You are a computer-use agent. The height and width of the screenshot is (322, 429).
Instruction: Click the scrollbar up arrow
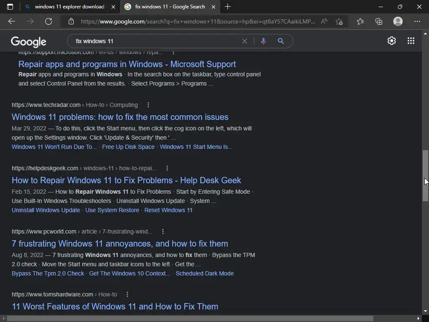pos(425,34)
